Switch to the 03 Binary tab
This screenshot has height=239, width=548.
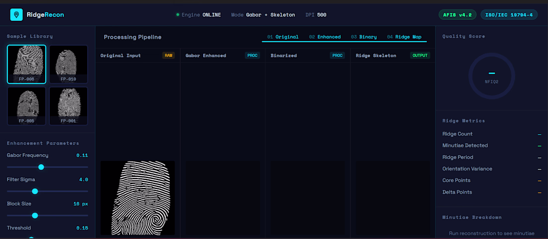point(364,37)
